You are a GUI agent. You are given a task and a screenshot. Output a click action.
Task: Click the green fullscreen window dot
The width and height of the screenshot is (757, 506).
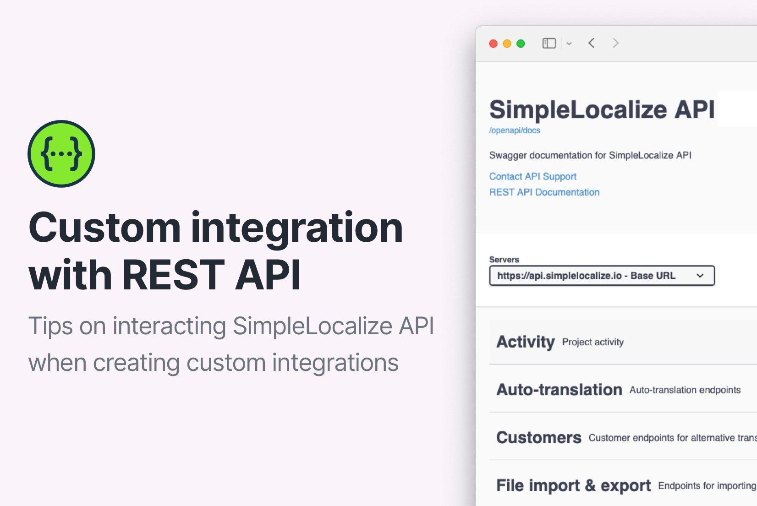pos(521,44)
